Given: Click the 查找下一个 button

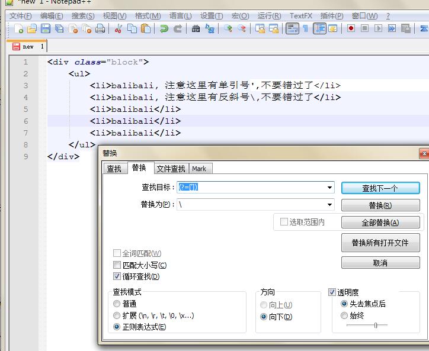Looking at the screenshot, I should point(380,188).
